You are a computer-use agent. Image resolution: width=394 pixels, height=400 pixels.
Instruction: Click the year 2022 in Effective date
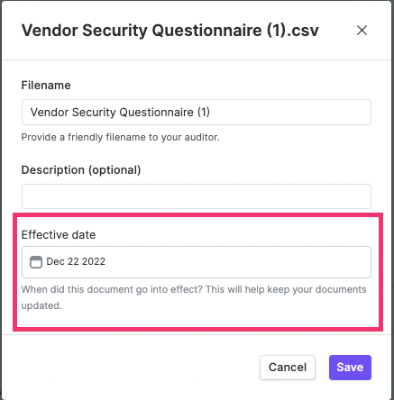click(x=94, y=261)
